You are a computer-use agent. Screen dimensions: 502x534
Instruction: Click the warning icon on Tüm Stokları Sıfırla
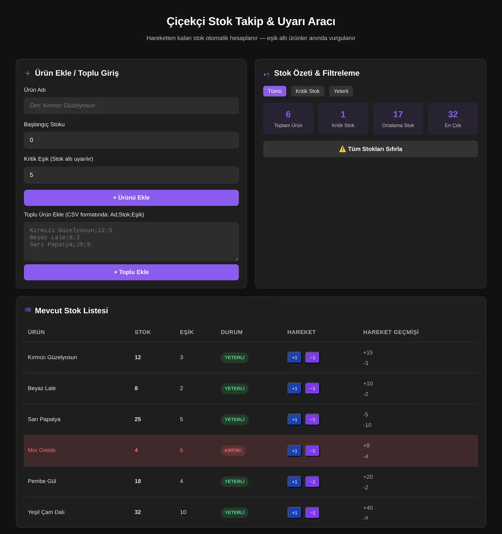343,149
